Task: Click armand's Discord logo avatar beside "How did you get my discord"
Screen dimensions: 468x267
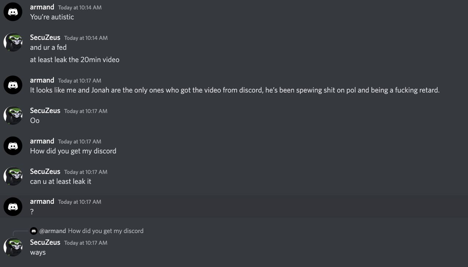Action: coord(13,146)
